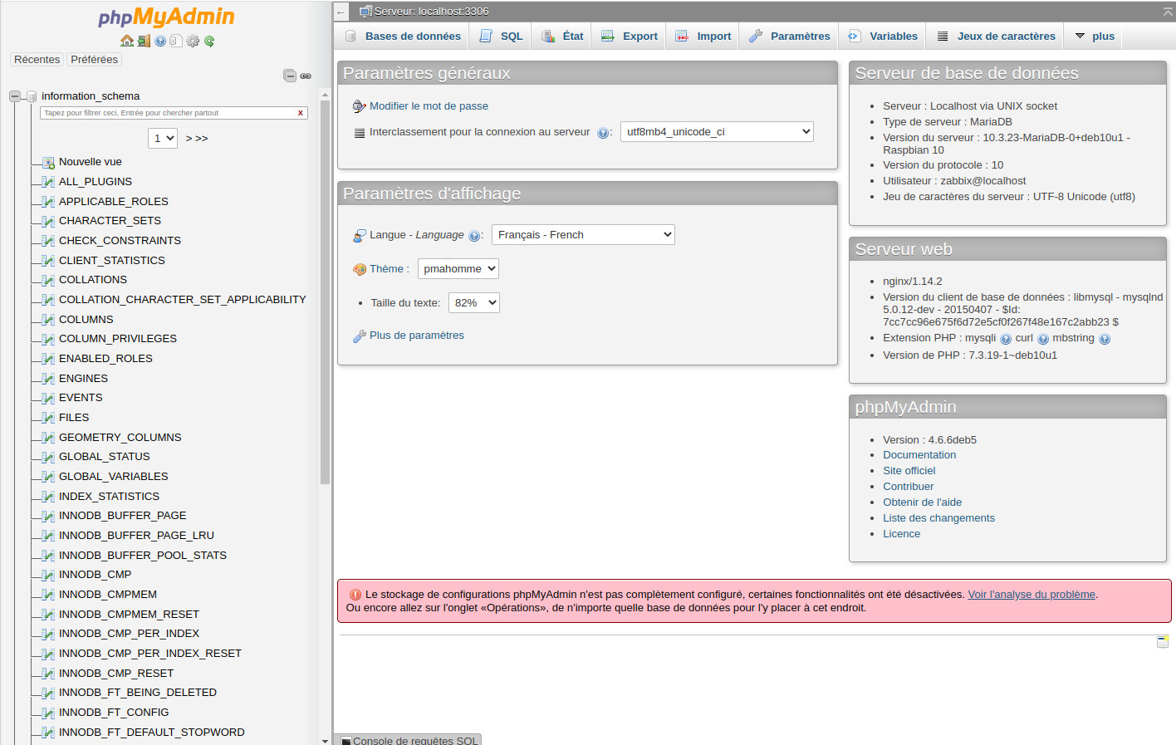The width and height of the screenshot is (1176, 745).
Task: Toggle link with main panel chain icon
Action: pos(306,76)
